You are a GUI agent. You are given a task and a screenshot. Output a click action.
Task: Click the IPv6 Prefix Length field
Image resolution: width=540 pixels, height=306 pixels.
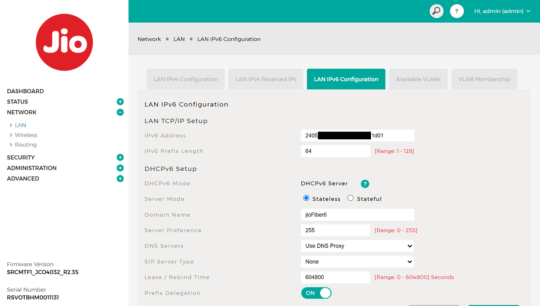[x=335, y=151]
